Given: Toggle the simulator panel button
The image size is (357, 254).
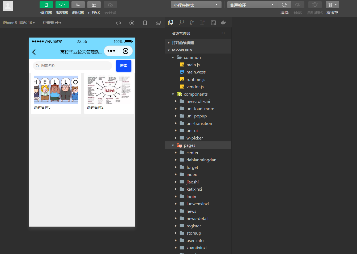Looking at the screenshot, I should click(x=46, y=5).
